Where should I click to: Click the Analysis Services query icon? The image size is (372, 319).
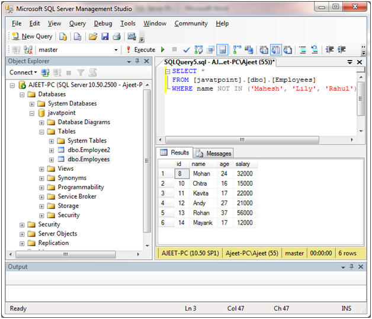tap(78, 37)
